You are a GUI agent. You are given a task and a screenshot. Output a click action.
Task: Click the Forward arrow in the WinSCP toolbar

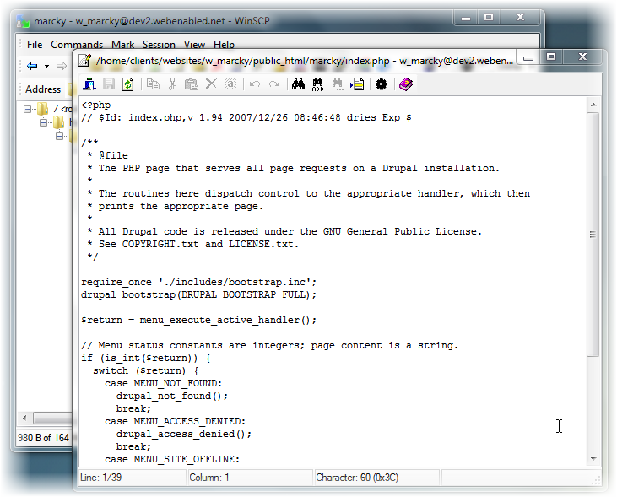[x=61, y=66]
